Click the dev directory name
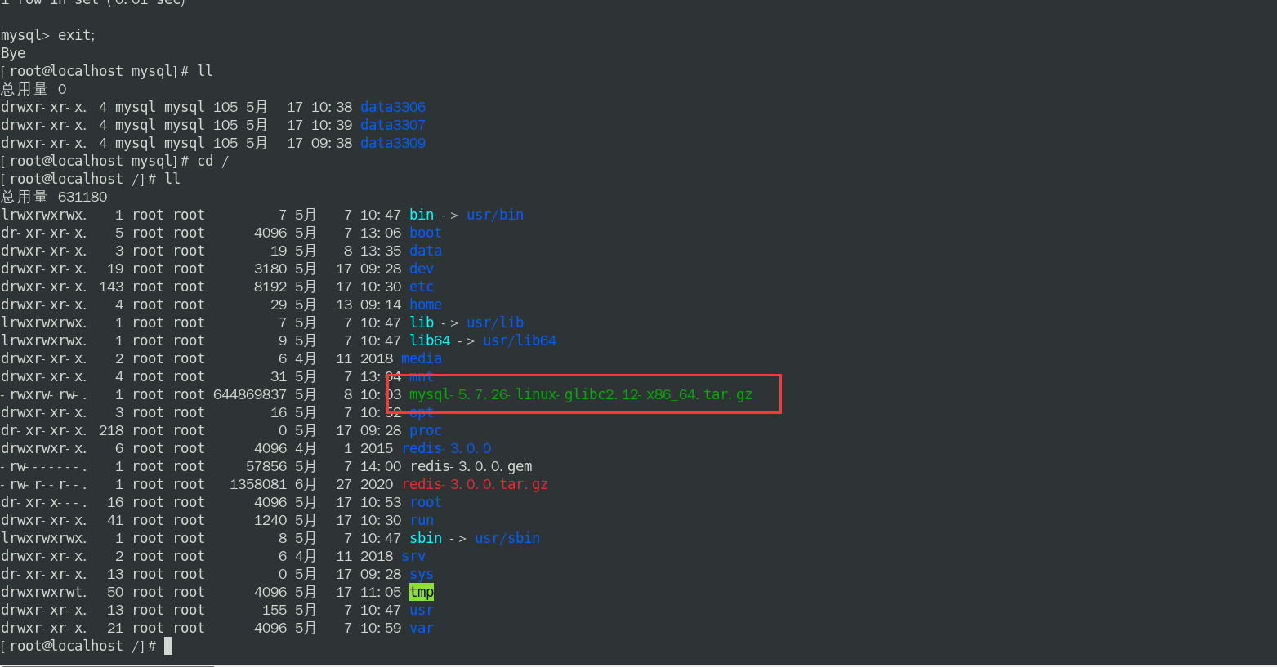This screenshot has width=1277, height=667. (422, 269)
